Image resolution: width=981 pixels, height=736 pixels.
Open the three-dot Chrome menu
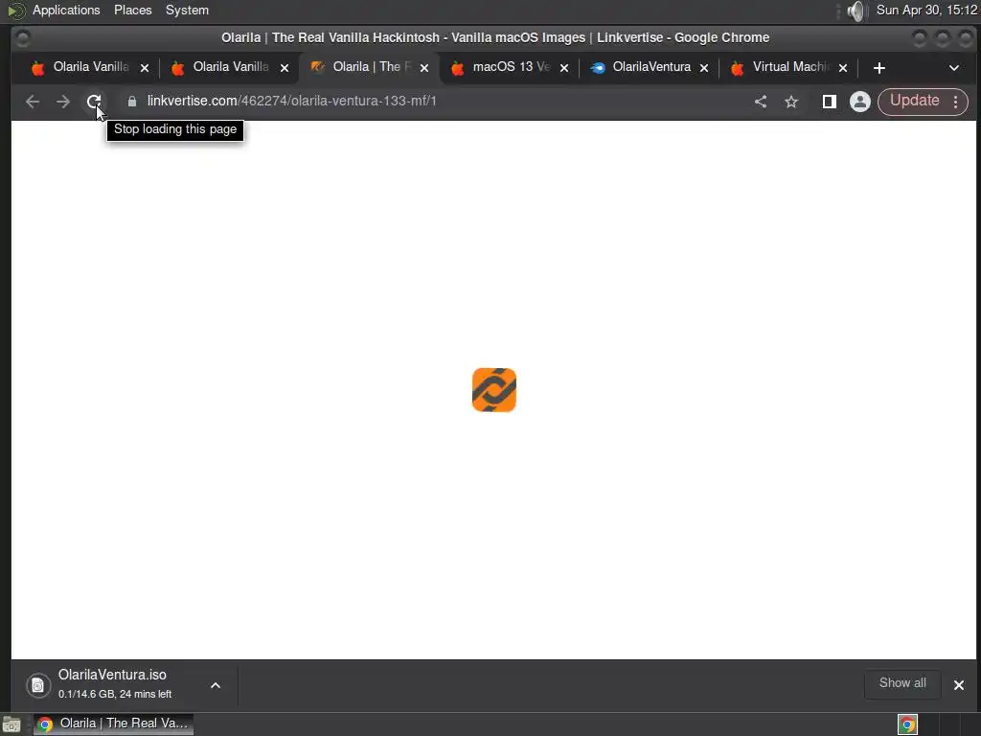click(955, 102)
